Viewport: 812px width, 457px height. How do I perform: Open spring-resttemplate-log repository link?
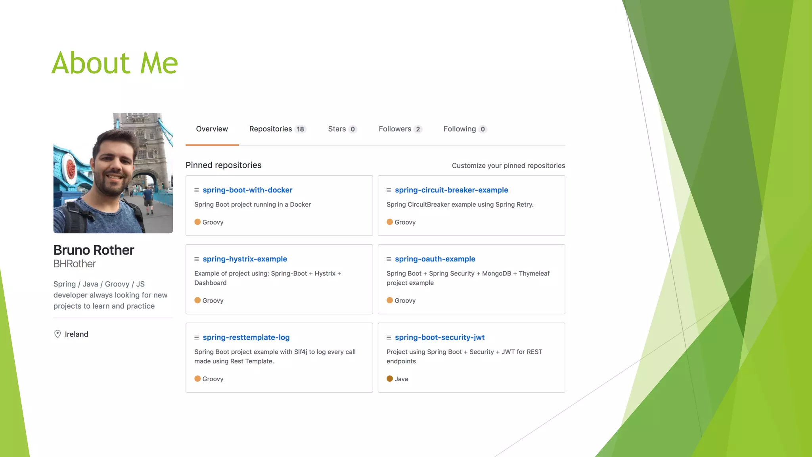[246, 337]
